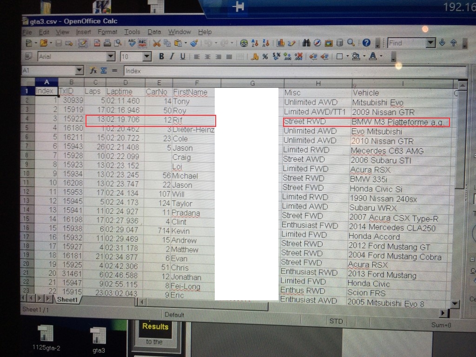This screenshot has width=476, height=357.
Task: Click the formula input line showing Index
Action: (295, 71)
